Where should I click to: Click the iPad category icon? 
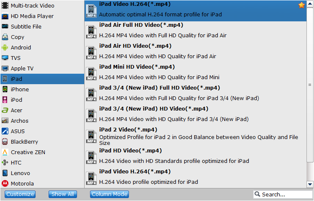click(5, 79)
